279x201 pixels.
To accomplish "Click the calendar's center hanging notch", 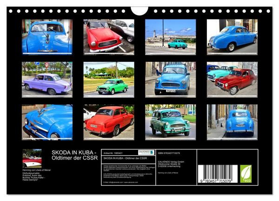I will tap(139, 11).
